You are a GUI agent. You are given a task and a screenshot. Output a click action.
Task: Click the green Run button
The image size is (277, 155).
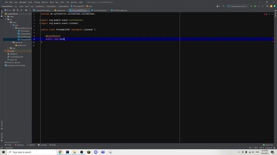[251, 6]
